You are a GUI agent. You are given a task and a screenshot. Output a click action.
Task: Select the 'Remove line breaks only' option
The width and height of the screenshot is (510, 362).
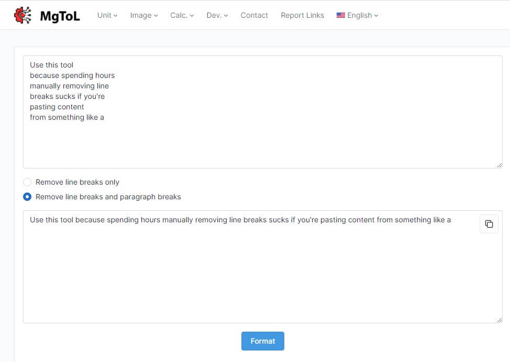27,182
